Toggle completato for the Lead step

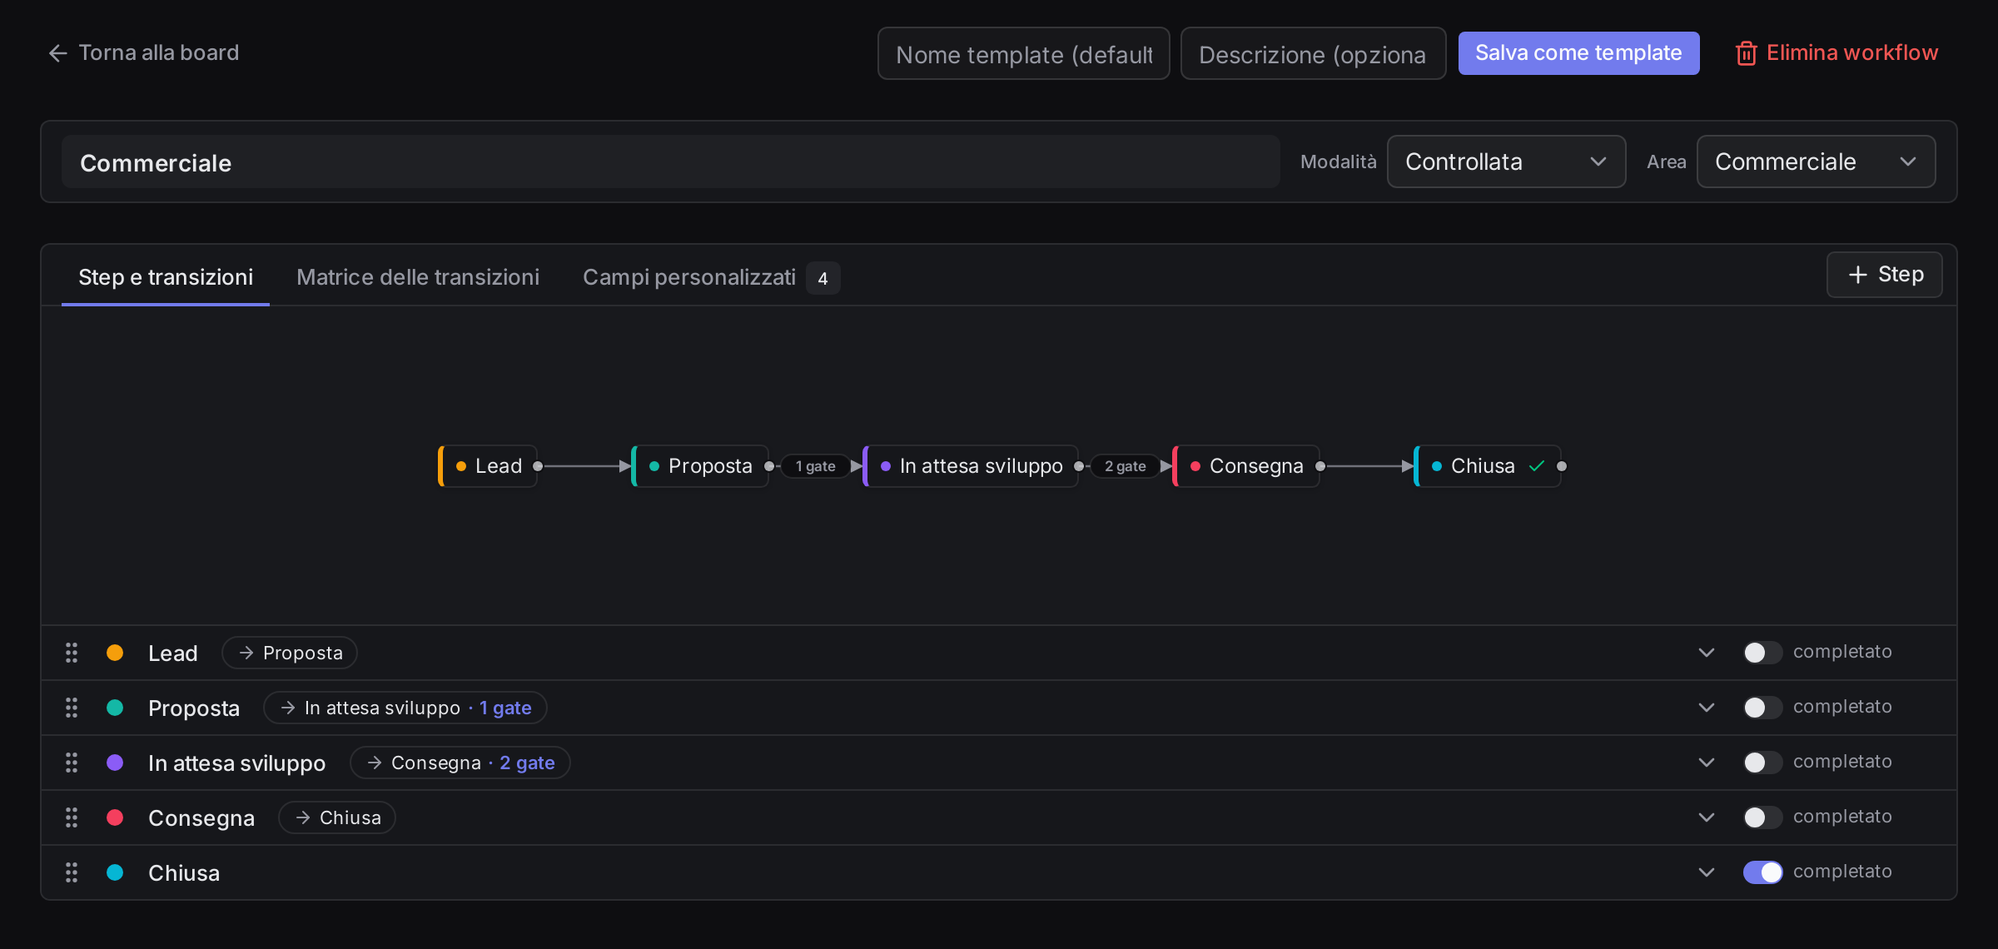(1762, 653)
